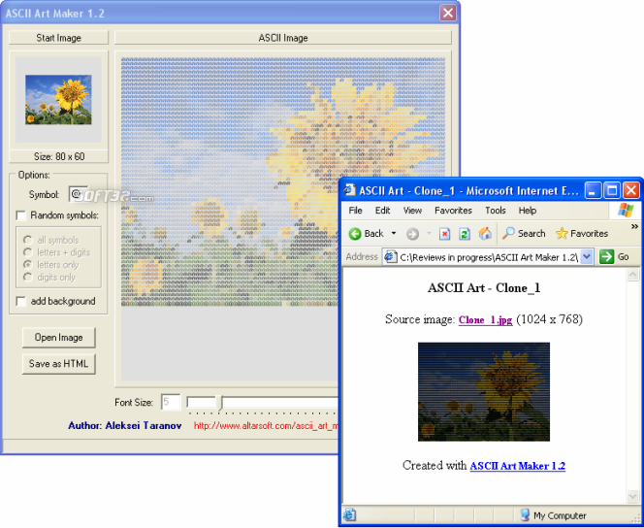Open the Back button history dropdown arrow
The image size is (644, 528).
(394, 233)
